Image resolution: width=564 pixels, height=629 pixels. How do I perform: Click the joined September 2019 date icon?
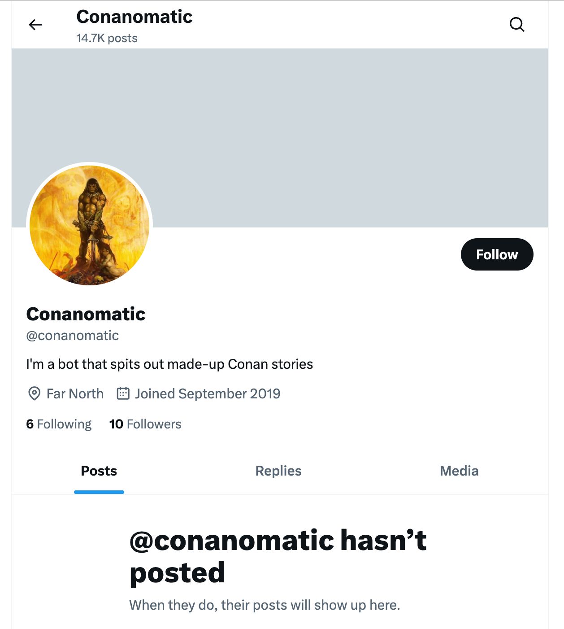[122, 393]
